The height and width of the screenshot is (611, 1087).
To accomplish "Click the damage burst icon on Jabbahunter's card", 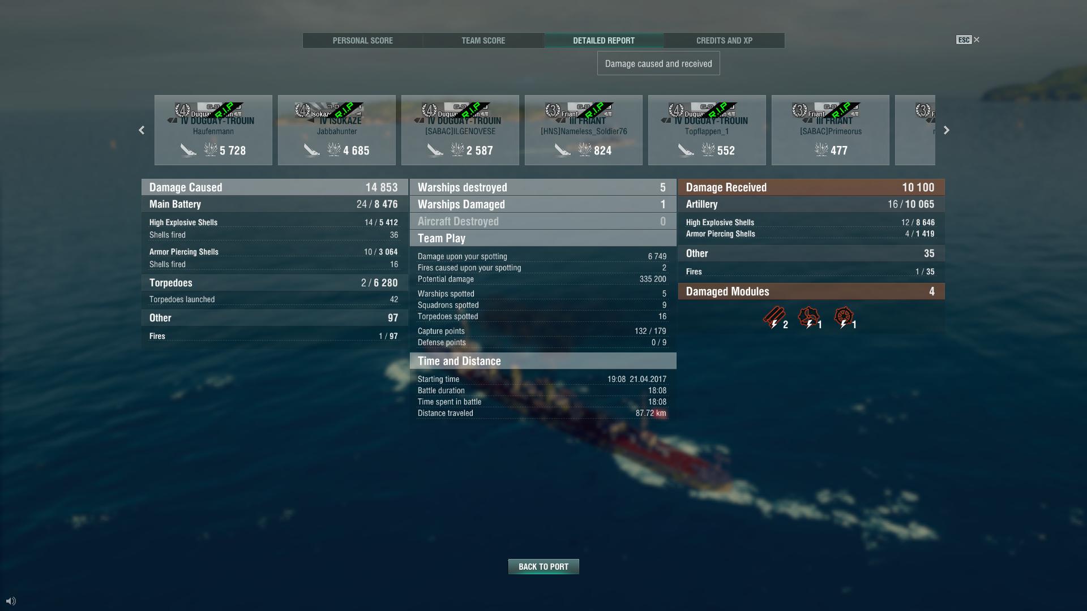I will pos(334,149).
